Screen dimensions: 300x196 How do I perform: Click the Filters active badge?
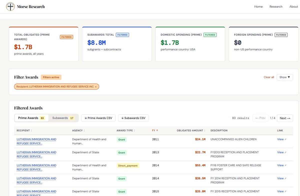point(51,77)
